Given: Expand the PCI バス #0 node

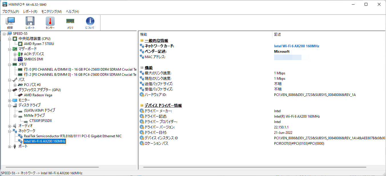Looking at the screenshot, I should [x=15, y=85].
